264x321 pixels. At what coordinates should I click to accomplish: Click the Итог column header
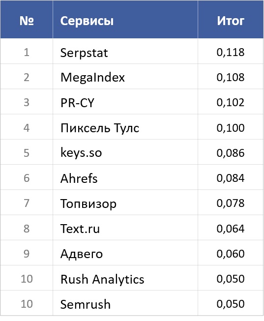click(x=231, y=21)
